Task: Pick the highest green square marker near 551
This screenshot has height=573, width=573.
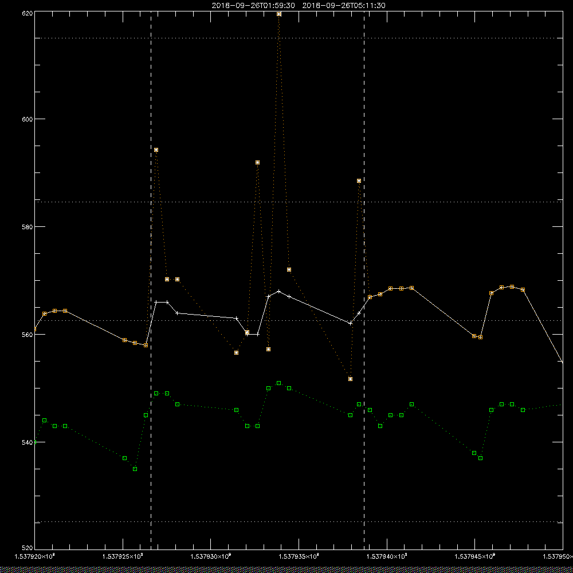Action: tap(279, 383)
